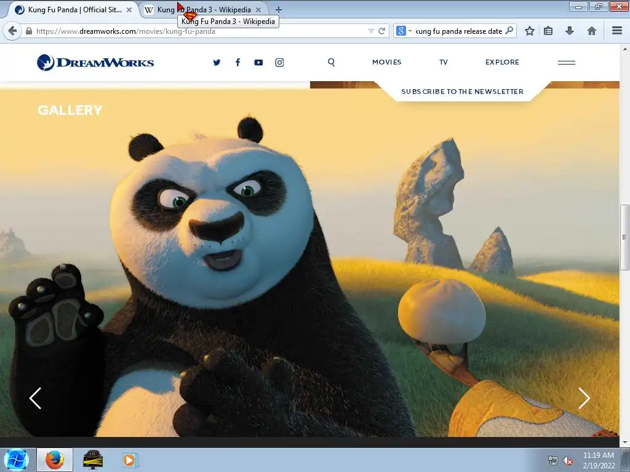Click the muted volume tray icon
This screenshot has width=630, height=472.
568,461
